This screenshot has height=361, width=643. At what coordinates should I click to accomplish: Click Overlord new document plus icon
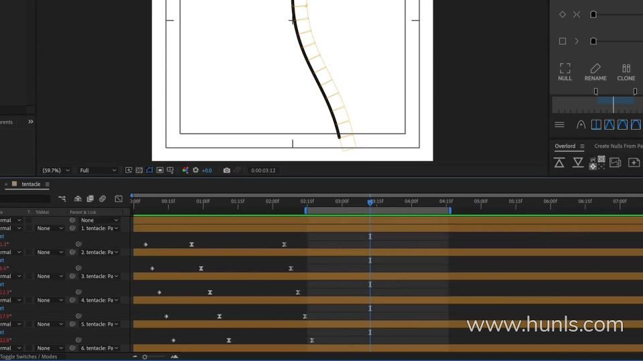[634, 162]
